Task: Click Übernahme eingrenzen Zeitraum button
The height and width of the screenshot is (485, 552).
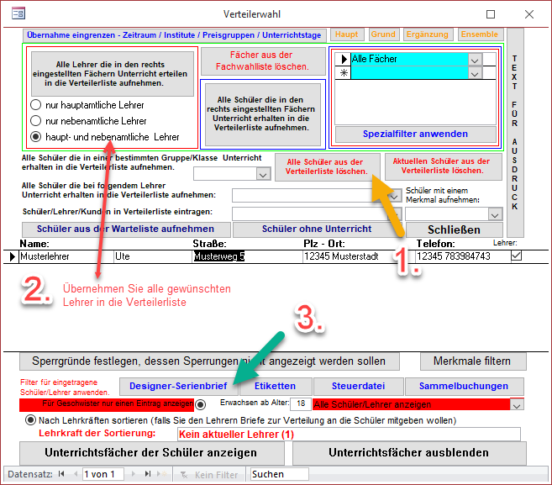Action: (x=174, y=35)
